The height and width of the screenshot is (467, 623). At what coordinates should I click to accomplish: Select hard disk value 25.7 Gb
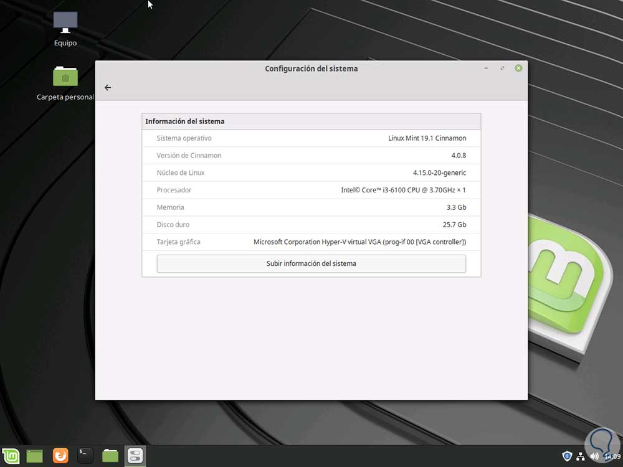455,225
